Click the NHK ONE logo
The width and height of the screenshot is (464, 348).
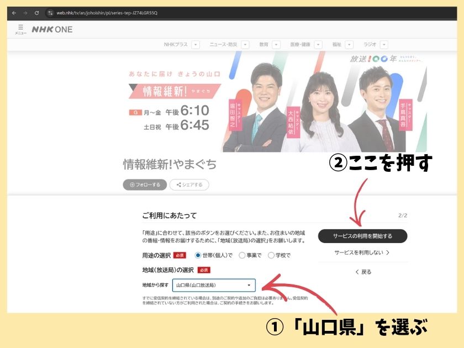tap(52, 29)
